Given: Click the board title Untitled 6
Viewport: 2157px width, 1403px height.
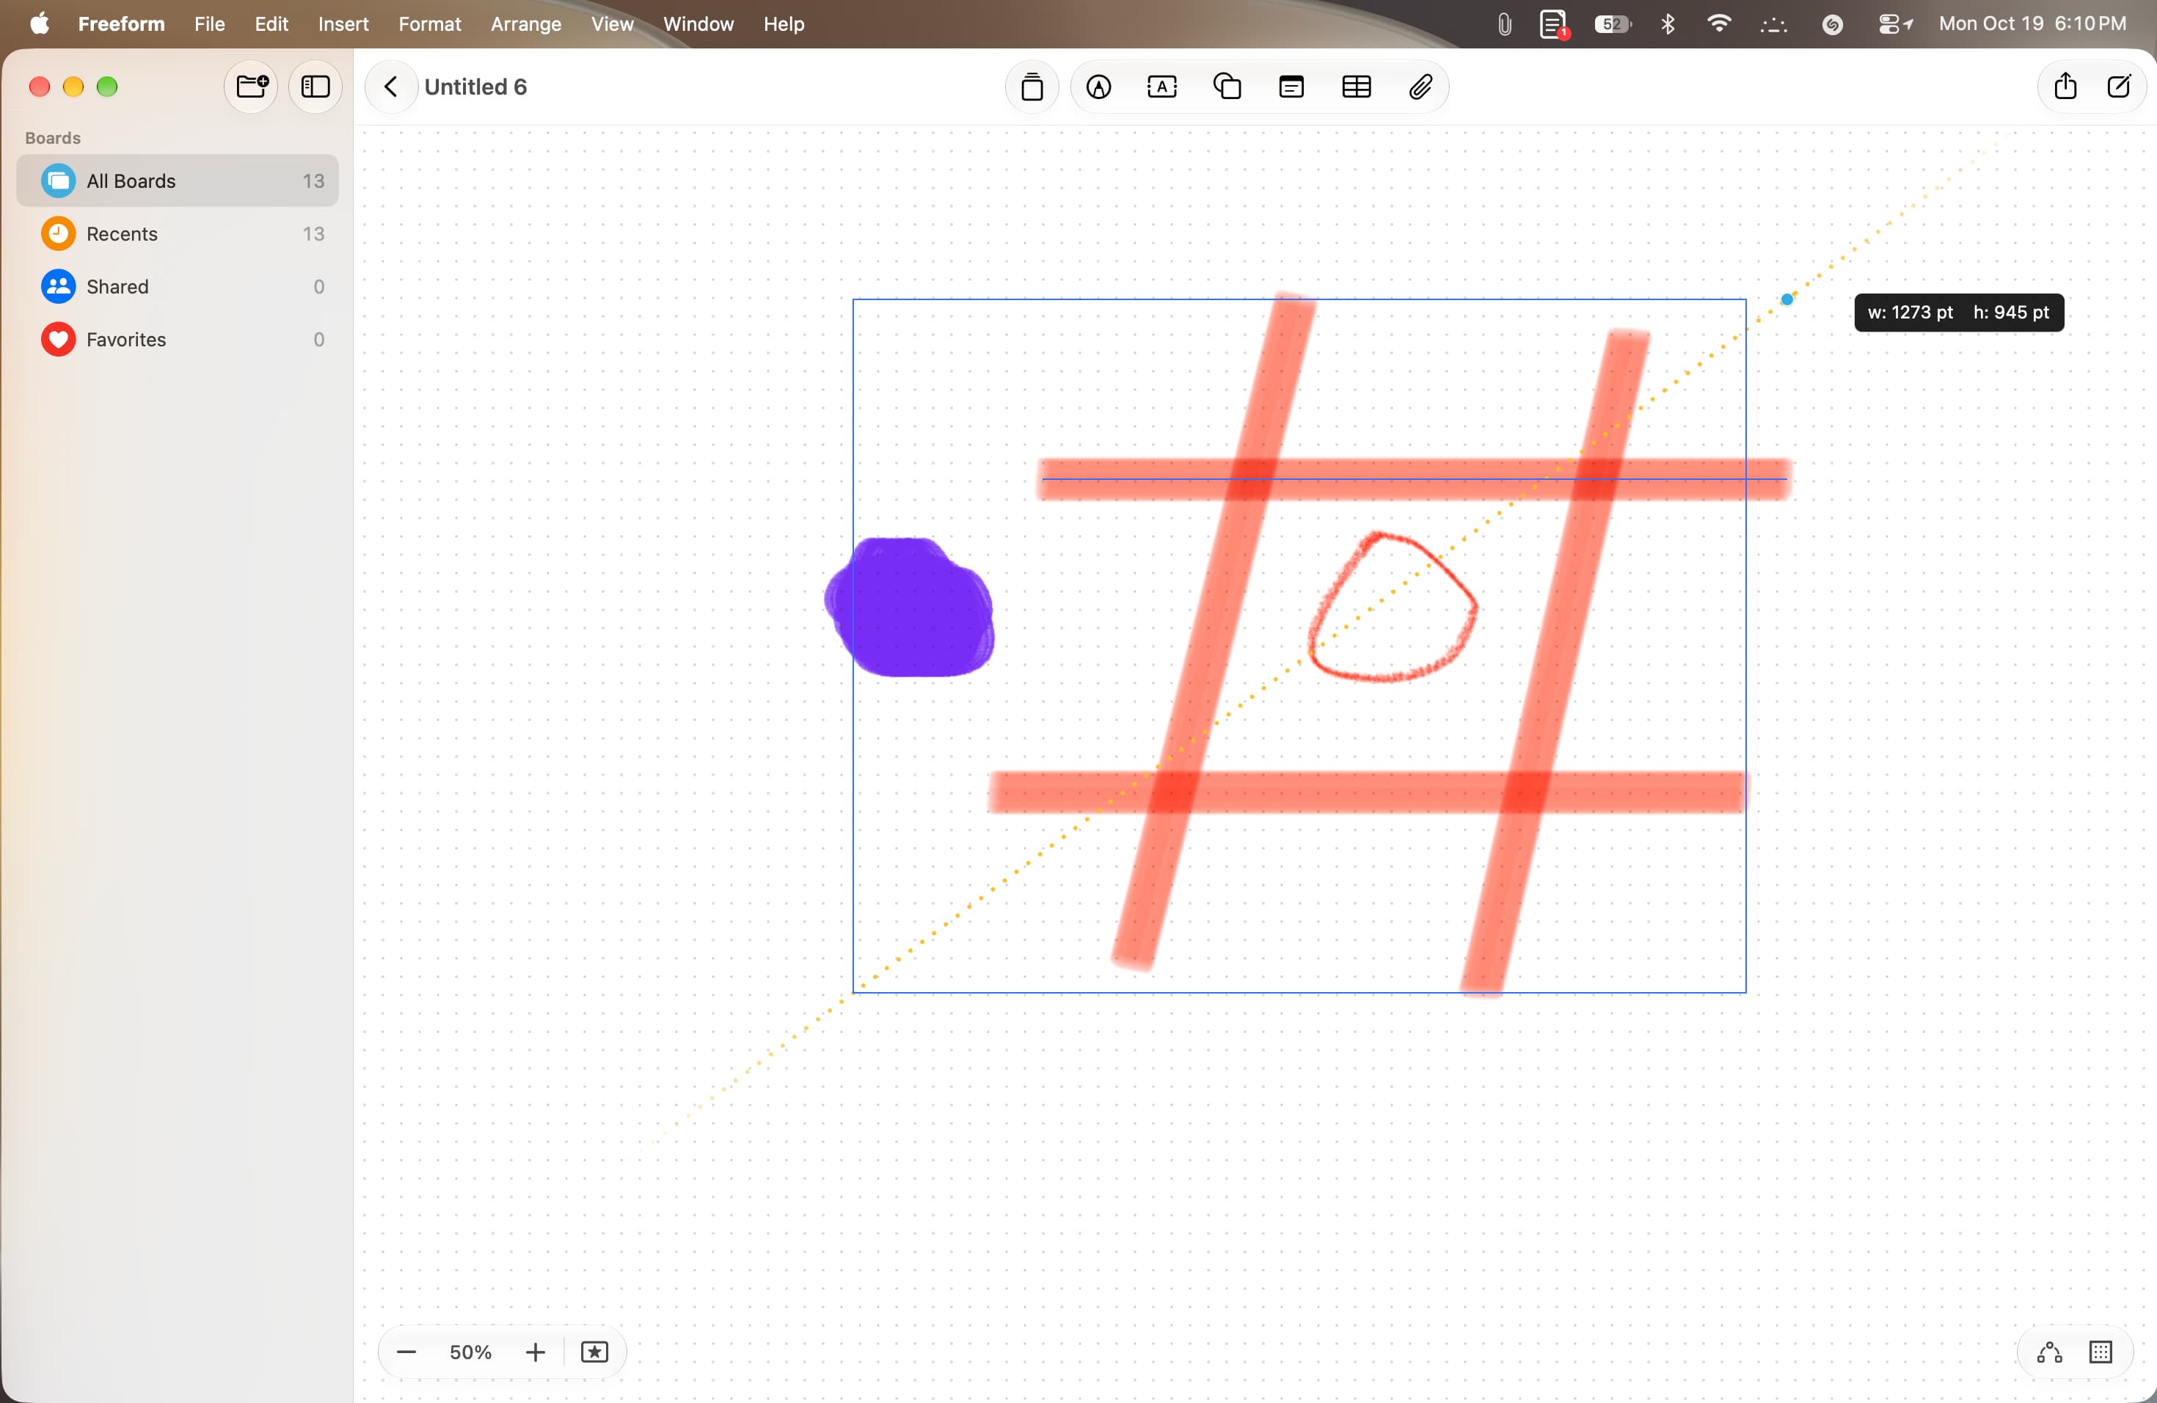Looking at the screenshot, I should pyautogui.click(x=475, y=87).
